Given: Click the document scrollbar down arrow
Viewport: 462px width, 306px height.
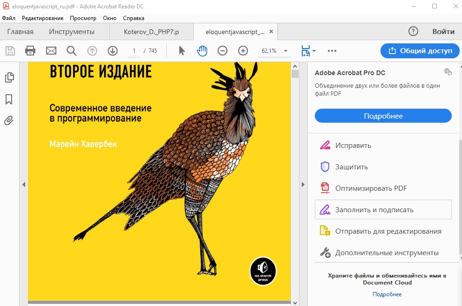Looking at the screenshot, I should (x=295, y=302).
